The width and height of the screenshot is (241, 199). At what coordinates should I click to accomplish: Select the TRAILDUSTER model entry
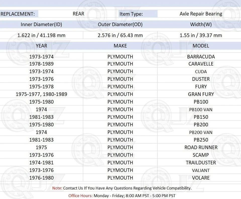pyautogui.click(x=201, y=163)
